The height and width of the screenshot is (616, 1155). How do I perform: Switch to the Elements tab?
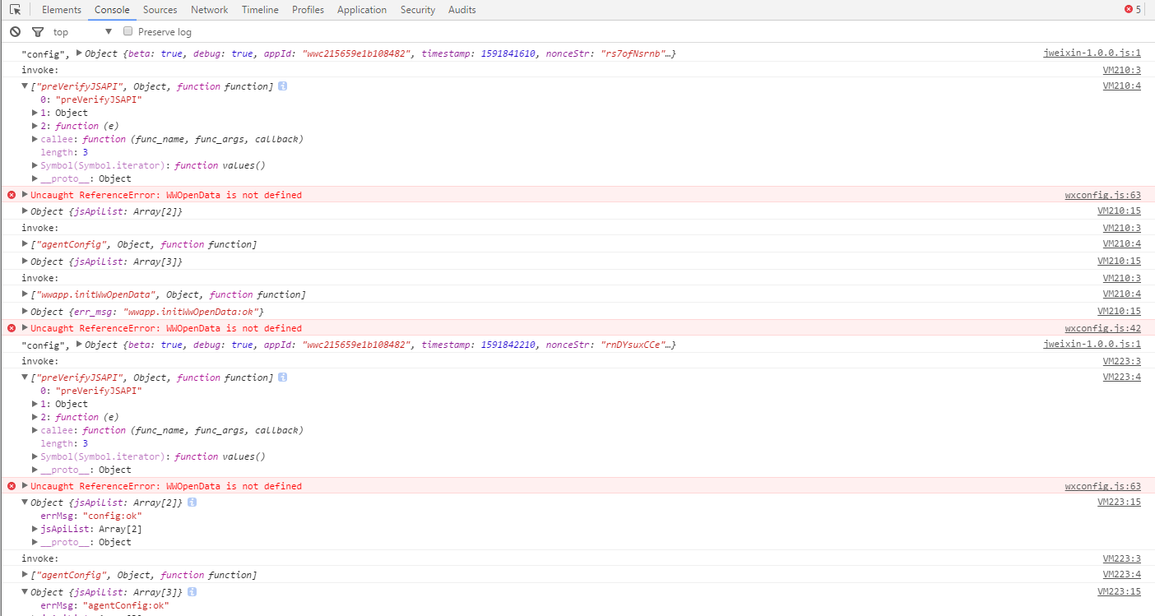click(x=62, y=10)
